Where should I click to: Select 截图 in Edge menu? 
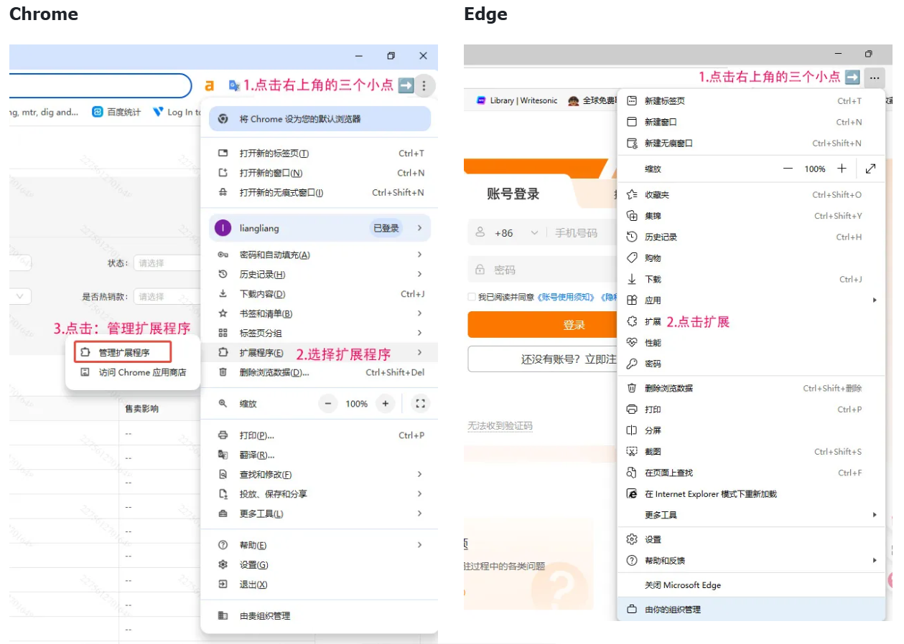click(751, 451)
